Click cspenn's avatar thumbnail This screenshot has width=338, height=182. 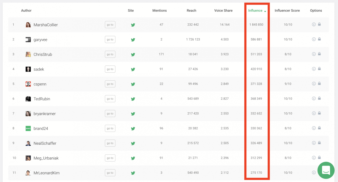pos(28,84)
